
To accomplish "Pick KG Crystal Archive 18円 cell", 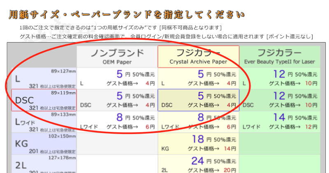I will pos(199,144).
